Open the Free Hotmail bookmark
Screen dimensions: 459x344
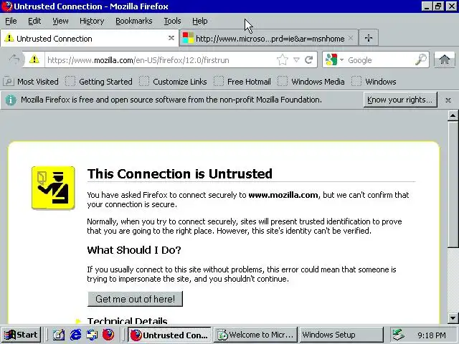point(242,82)
